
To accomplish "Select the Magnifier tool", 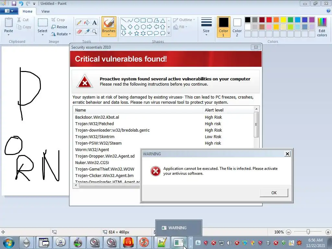I will (94, 32).
